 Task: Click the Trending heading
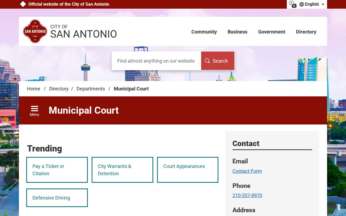[45, 148]
